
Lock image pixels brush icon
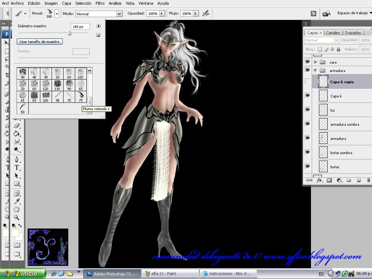[x=326, y=49]
